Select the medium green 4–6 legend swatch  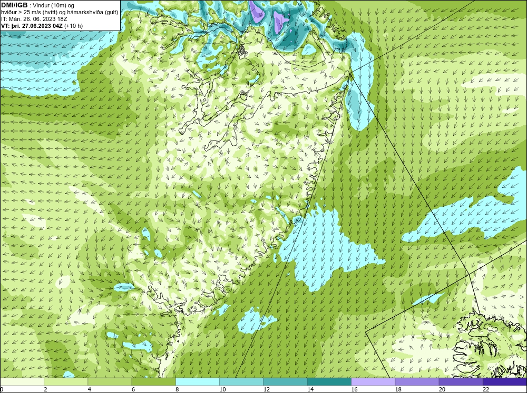coord(110,382)
